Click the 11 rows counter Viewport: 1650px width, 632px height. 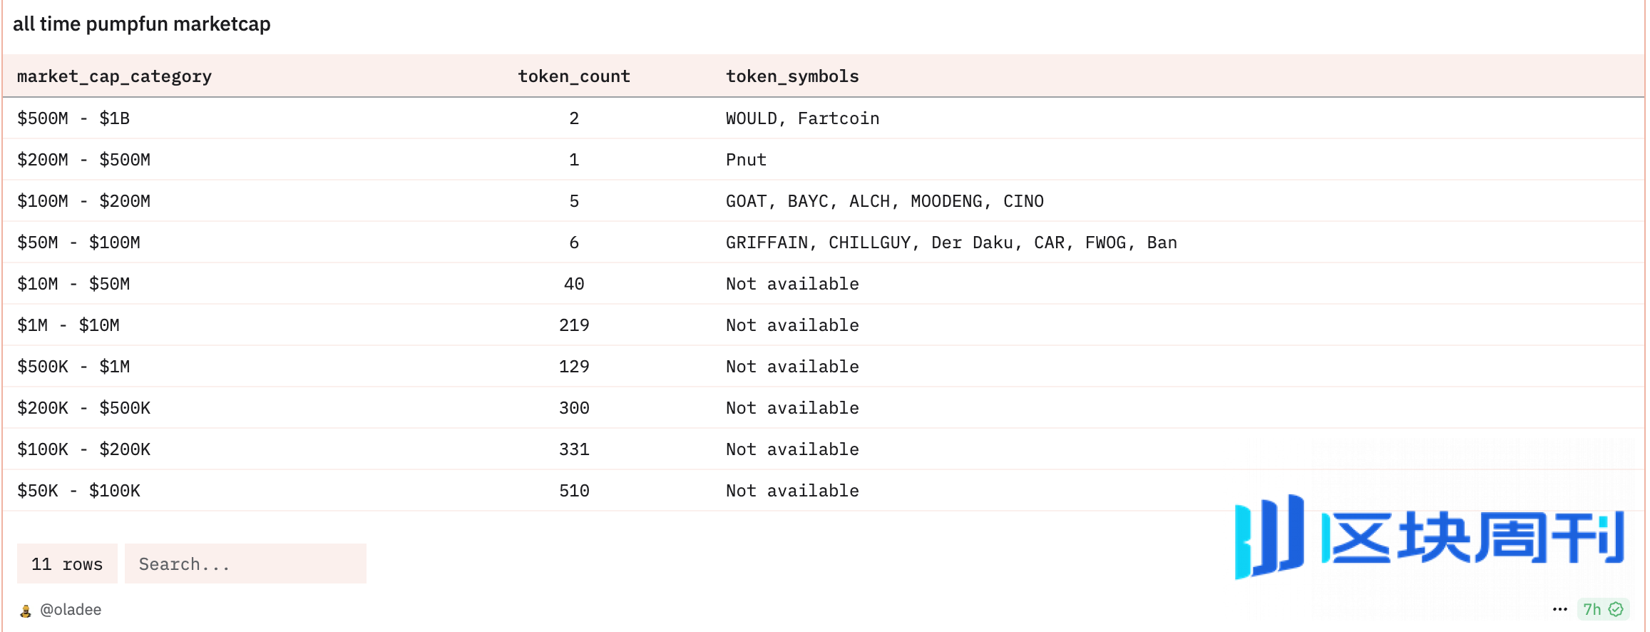67,564
